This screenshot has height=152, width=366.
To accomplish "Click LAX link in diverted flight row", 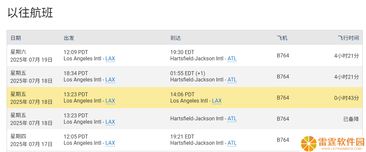I will [x=110, y=122].
